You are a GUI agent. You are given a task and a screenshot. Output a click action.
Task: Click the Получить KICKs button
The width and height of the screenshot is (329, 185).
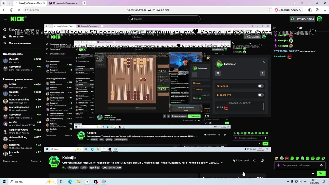pyautogui.click(x=302, y=19)
